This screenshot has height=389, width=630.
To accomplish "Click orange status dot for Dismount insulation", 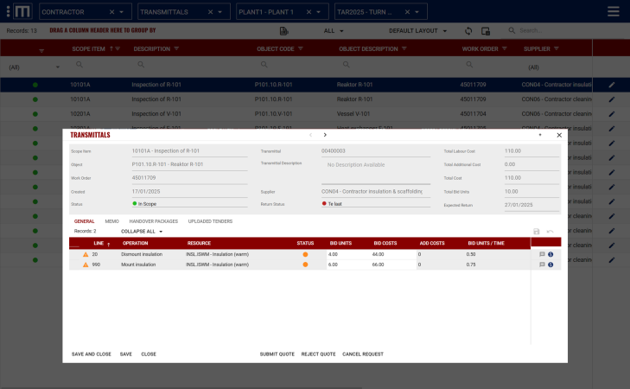I will (x=305, y=254).
